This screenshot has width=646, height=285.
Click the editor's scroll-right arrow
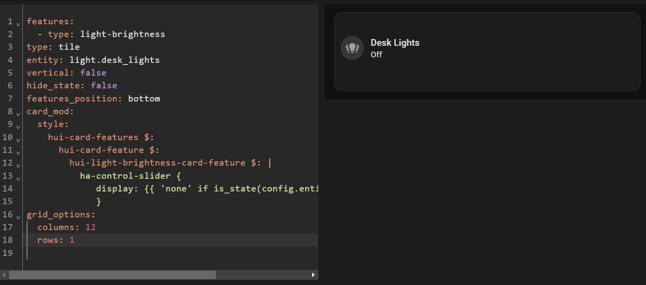[313, 275]
